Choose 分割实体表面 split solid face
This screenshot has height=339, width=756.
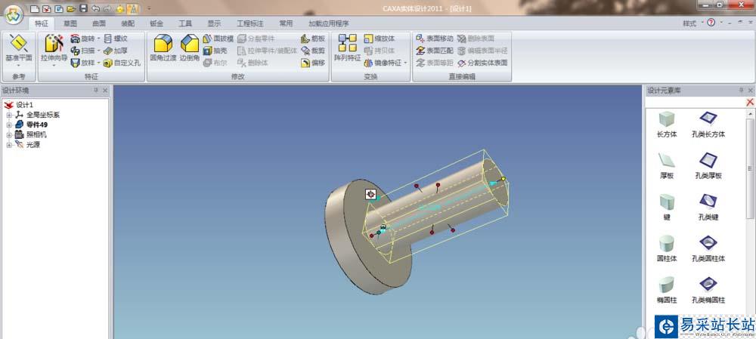pyautogui.click(x=482, y=63)
